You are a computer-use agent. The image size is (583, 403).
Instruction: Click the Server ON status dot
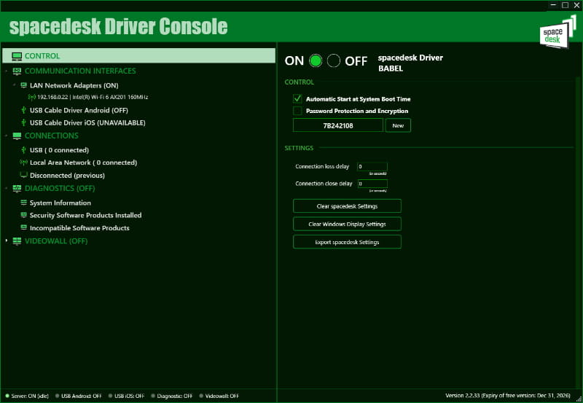tap(7, 396)
